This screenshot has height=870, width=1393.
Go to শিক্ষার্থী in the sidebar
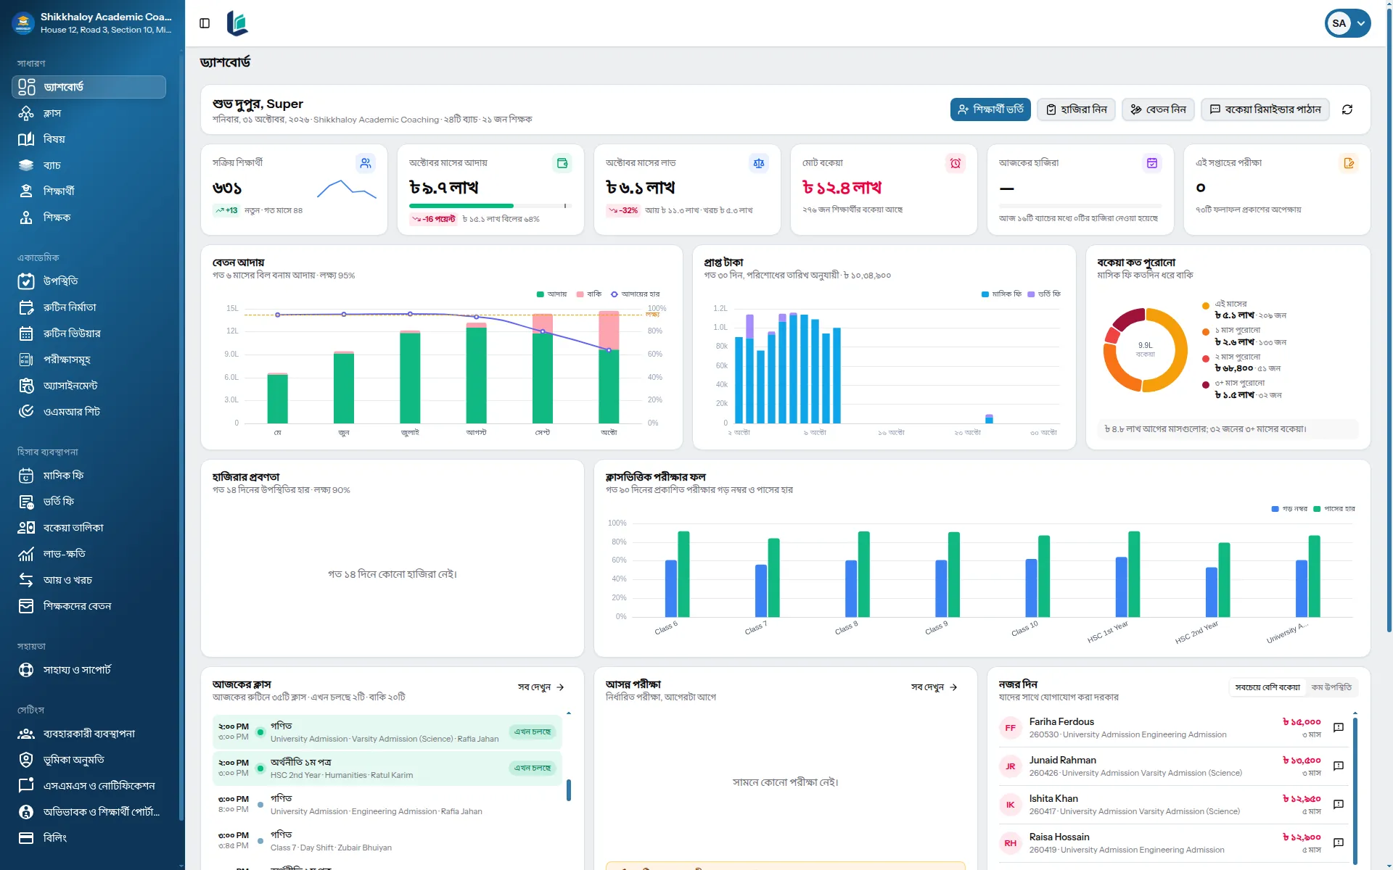coord(89,191)
